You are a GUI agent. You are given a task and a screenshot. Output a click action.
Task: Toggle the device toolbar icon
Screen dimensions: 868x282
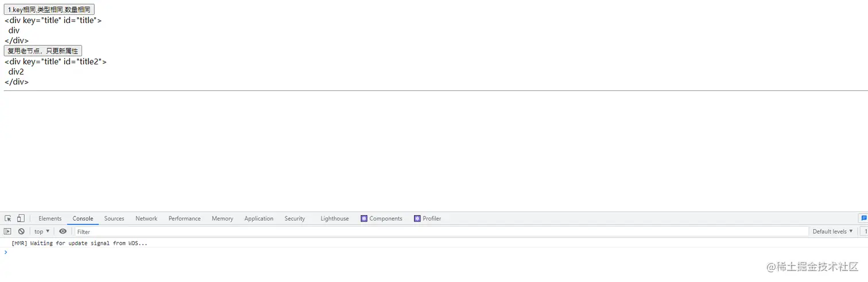click(21, 218)
